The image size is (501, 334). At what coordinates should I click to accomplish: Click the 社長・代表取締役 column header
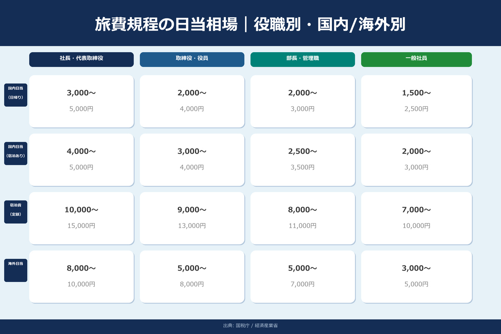81,59
